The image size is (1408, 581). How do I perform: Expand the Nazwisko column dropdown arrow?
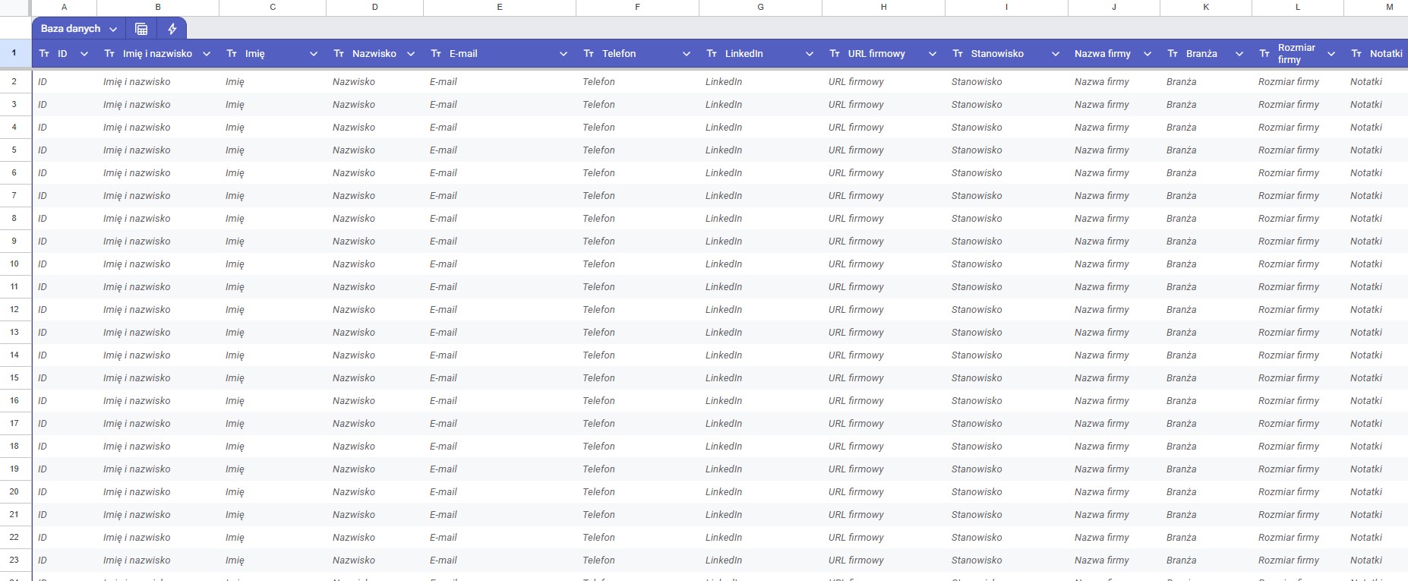411,54
